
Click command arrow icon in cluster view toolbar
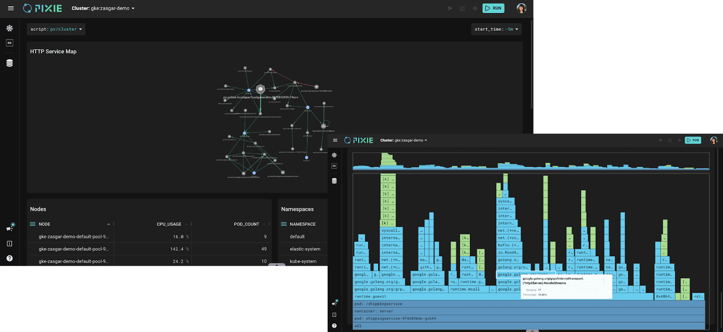(x=450, y=8)
